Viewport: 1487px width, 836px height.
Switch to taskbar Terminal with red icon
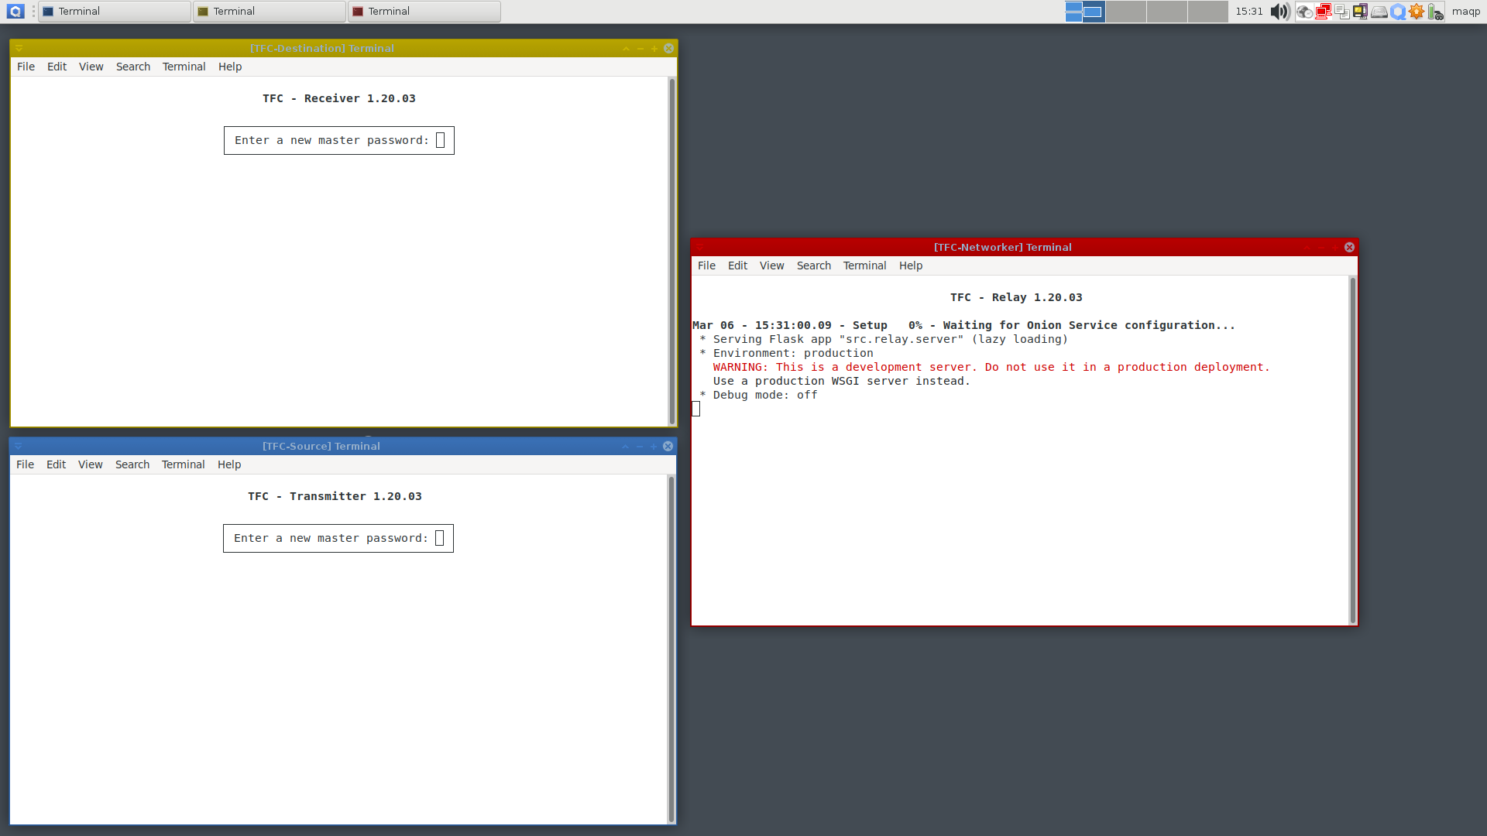(424, 12)
